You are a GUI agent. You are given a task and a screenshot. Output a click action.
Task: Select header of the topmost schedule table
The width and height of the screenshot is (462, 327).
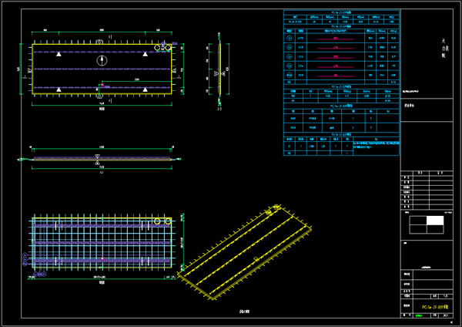(x=341, y=12)
